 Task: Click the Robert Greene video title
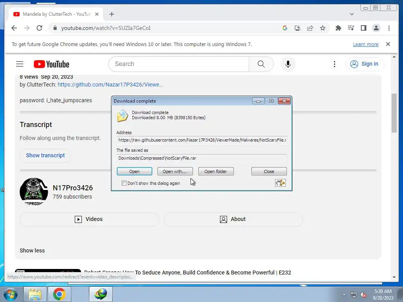coord(188,273)
